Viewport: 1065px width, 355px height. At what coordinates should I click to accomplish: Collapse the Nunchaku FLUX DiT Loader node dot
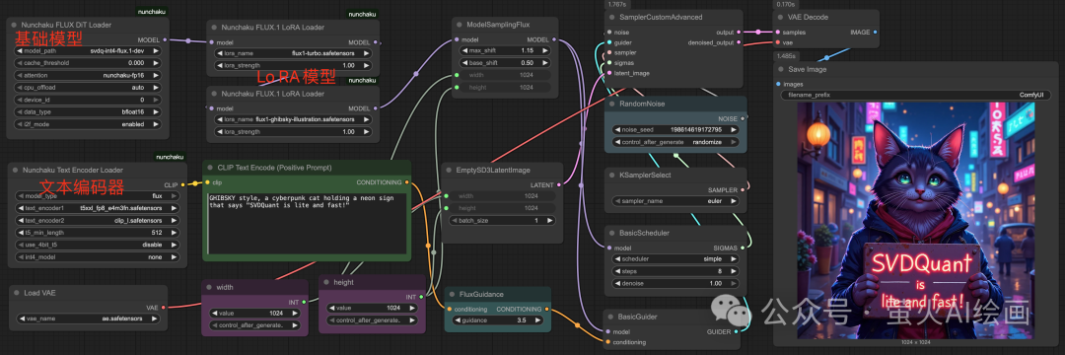coord(15,25)
